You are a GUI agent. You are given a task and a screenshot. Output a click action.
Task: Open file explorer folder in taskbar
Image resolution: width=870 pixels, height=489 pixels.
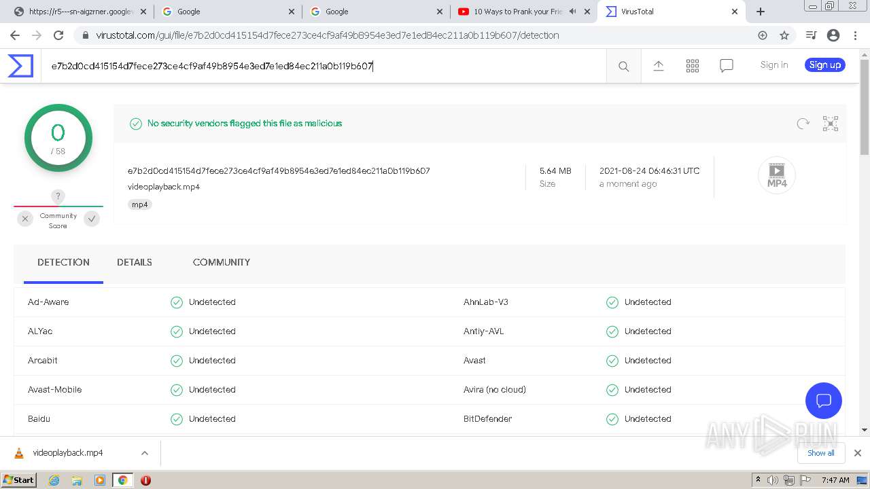pos(77,480)
